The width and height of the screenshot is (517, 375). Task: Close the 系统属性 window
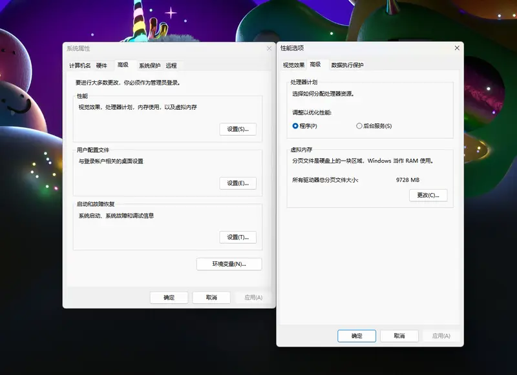point(269,48)
